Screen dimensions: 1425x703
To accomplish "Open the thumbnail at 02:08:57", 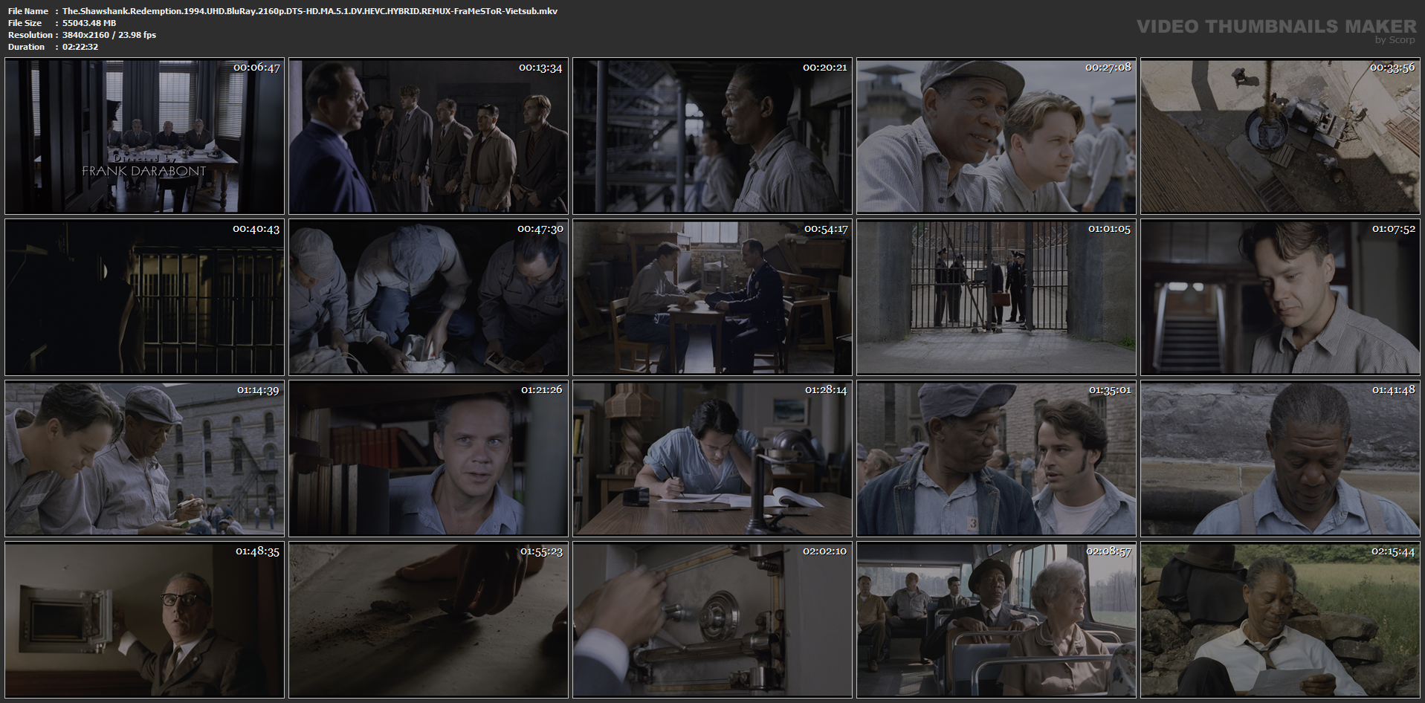I will click(996, 620).
